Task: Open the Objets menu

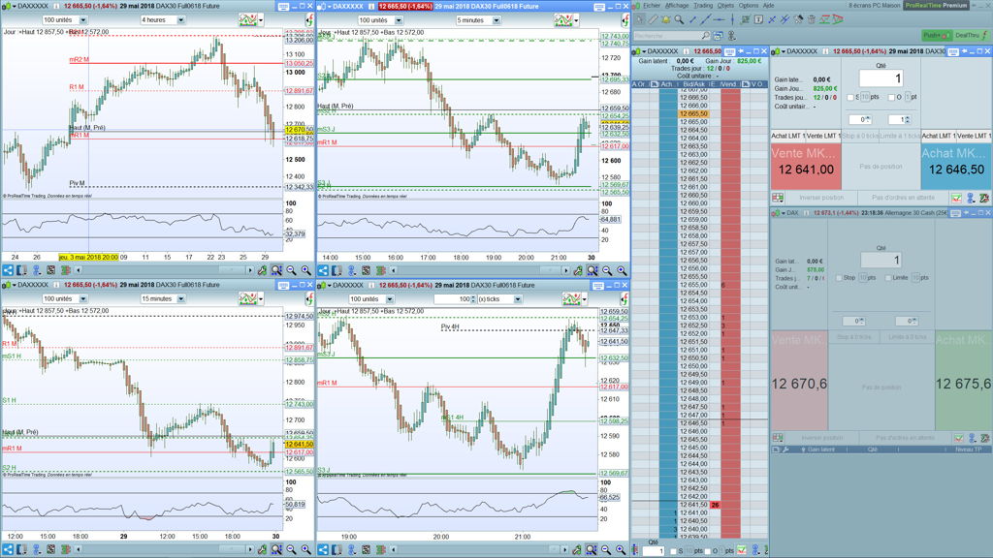Action: click(725, 5)
